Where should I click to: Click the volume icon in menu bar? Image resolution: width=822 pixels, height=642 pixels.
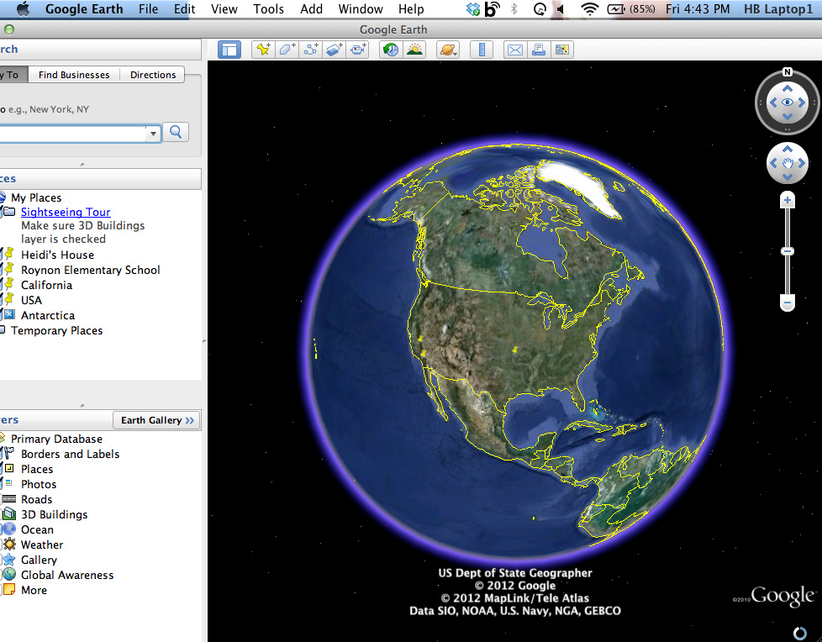(561, 9)
